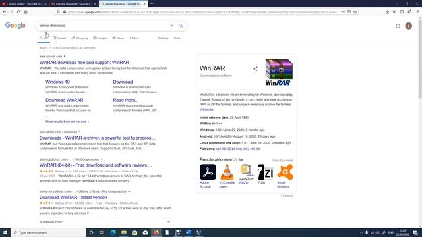
Task: Toggle the Firefox sidebar icon
Action: pyautogui.click(x=402, y=12)
